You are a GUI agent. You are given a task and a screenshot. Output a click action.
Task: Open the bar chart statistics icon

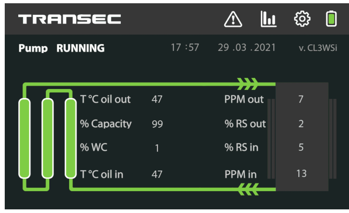[x=268, y=19]
